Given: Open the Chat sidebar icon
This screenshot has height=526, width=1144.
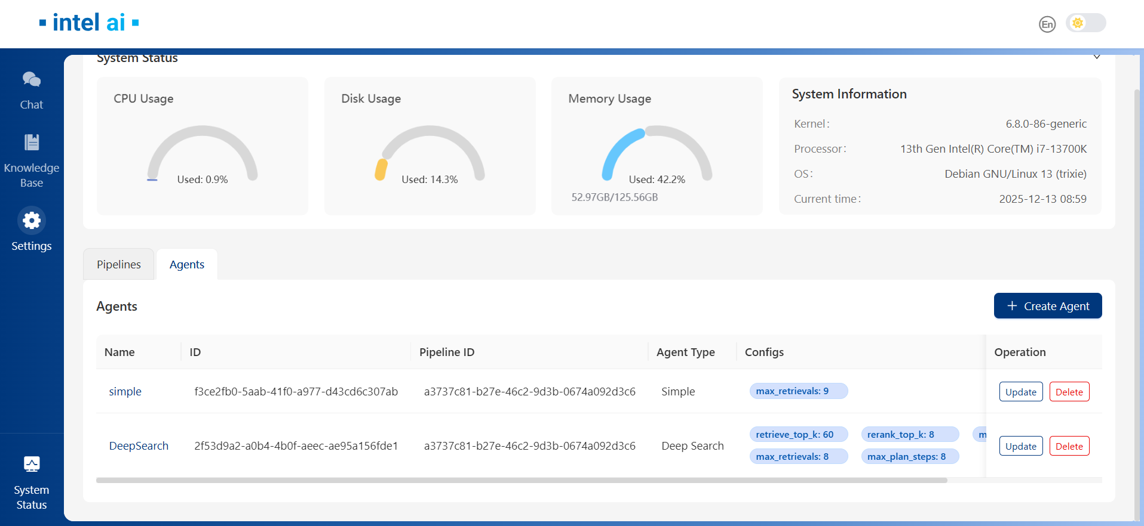Looking at the screenshot, I should coord(32,79).
